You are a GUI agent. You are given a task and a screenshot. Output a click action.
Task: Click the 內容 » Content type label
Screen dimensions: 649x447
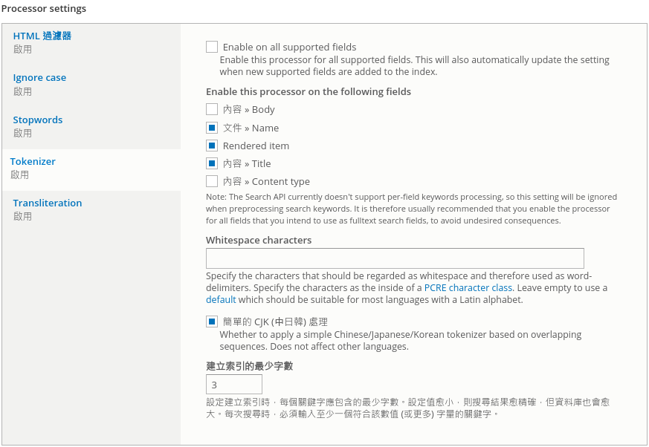pos(266,181)
